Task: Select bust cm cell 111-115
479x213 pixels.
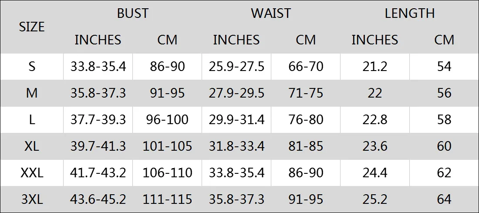Action: coord(167,199)
